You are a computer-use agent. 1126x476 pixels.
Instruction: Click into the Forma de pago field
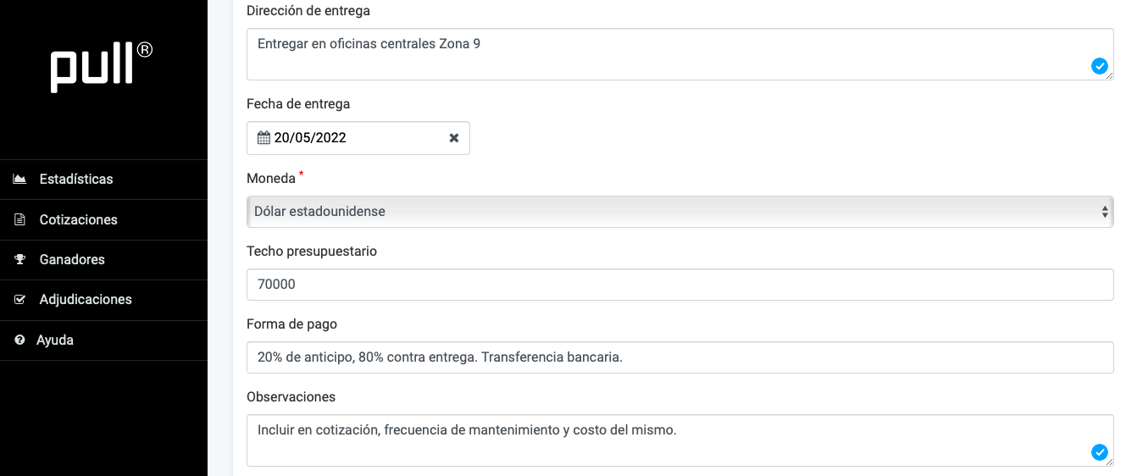click(x=679, y=357)
